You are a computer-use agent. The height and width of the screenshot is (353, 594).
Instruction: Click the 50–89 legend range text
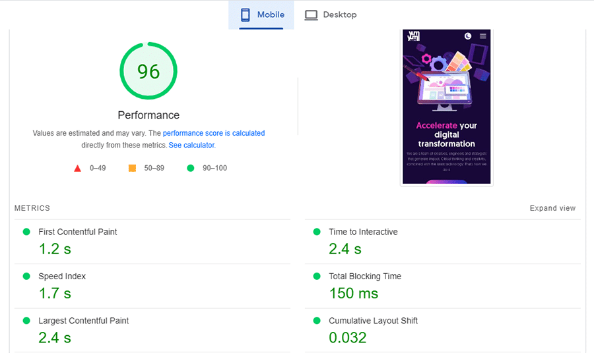pyautogui.click(x=154, y=168)
